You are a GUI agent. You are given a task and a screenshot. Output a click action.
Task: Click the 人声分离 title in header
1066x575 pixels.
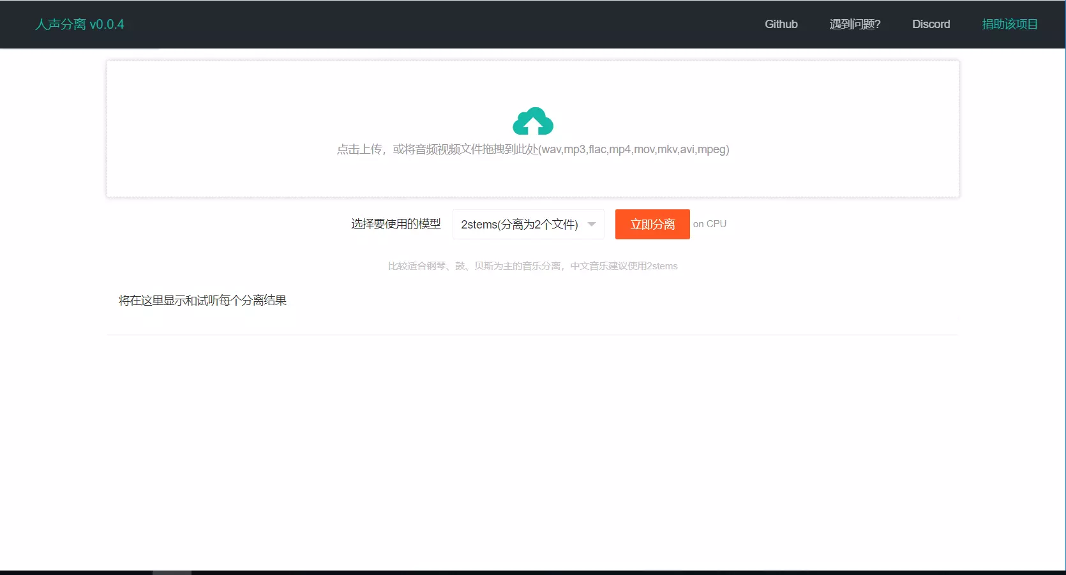61,24
